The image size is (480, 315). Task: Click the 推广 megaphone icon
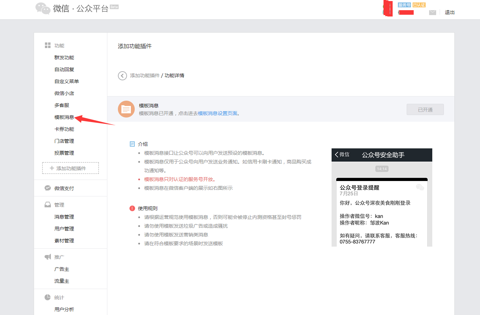48,257
